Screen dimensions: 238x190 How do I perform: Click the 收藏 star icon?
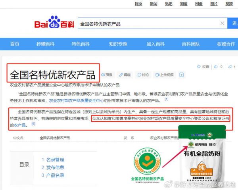(199, 67)
